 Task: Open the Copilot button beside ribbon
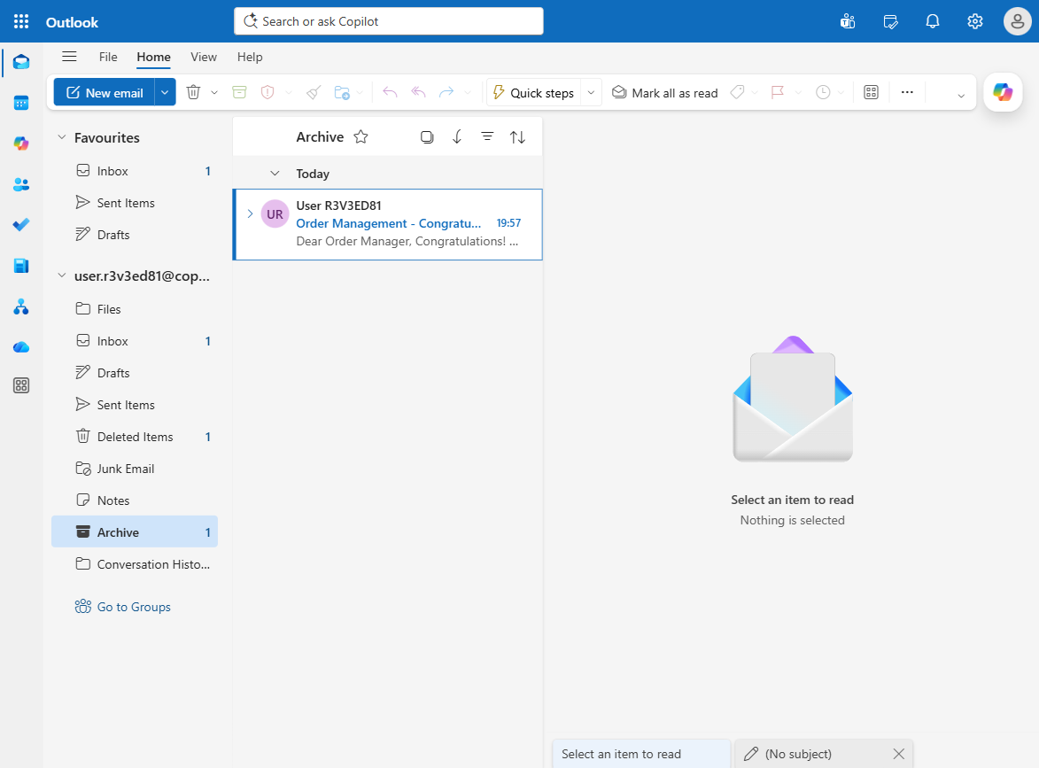pos(1003,92)
